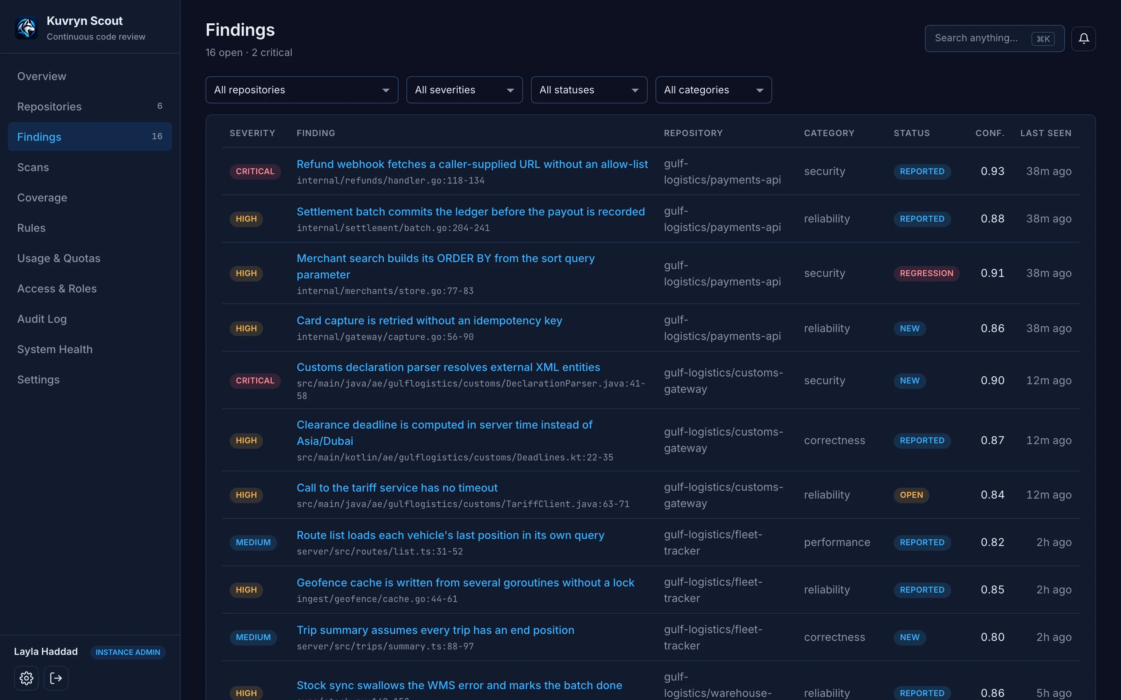This screenshot has width=1121, height=700.
Task: Open Customs declaration XML entities finding
Action: click(448, 367)
